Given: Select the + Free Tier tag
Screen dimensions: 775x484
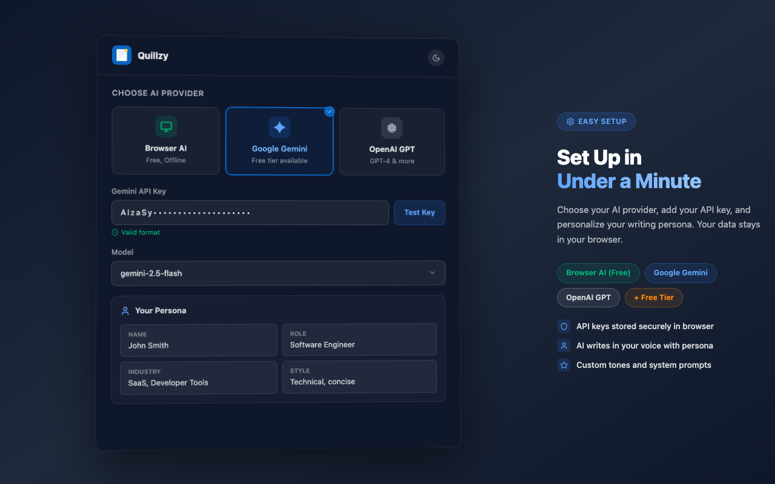Looking at the screenshot, I should click(654, 297).
